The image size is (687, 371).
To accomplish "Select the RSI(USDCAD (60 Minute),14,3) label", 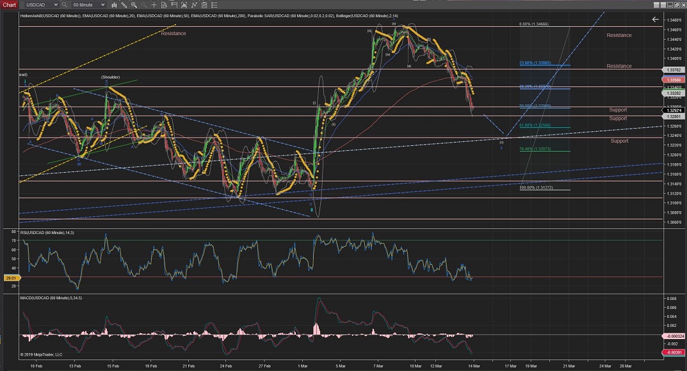I will tap(47, 233).
